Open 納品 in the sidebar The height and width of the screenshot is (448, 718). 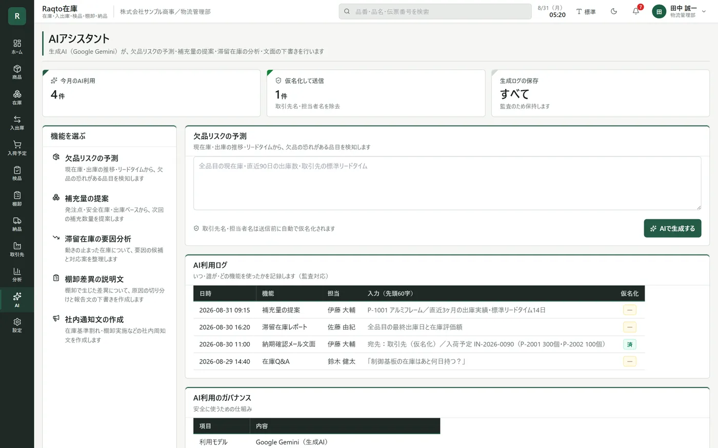pos(17,224)
